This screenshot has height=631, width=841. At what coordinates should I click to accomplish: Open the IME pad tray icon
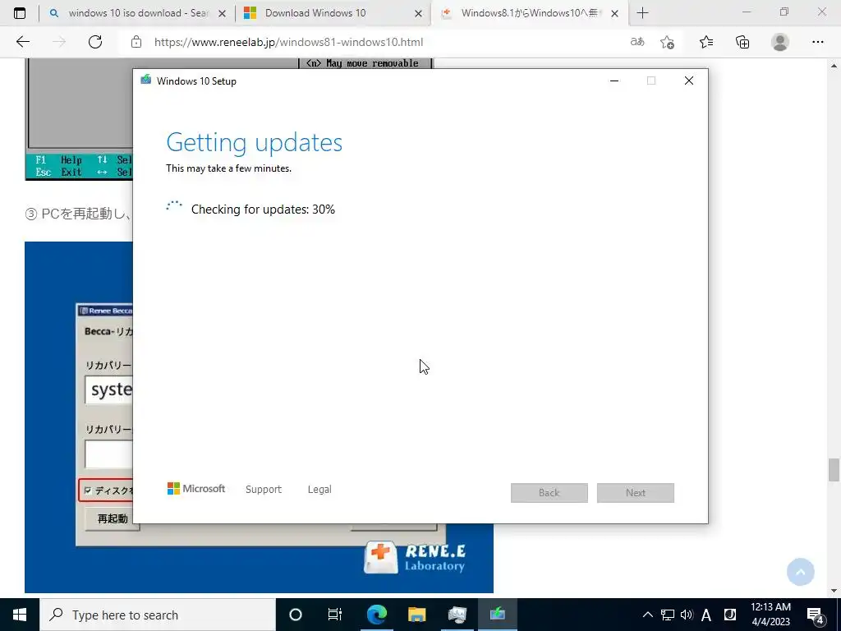coord(730,615)
